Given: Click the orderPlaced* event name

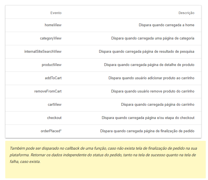Looking at the screenshot, I should (x=51, y=131).
